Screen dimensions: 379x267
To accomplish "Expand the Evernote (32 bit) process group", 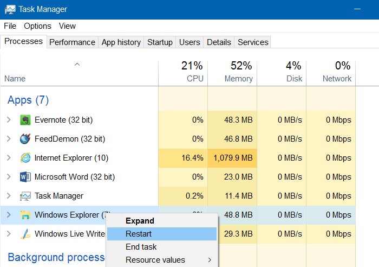I will click(9, 120).
